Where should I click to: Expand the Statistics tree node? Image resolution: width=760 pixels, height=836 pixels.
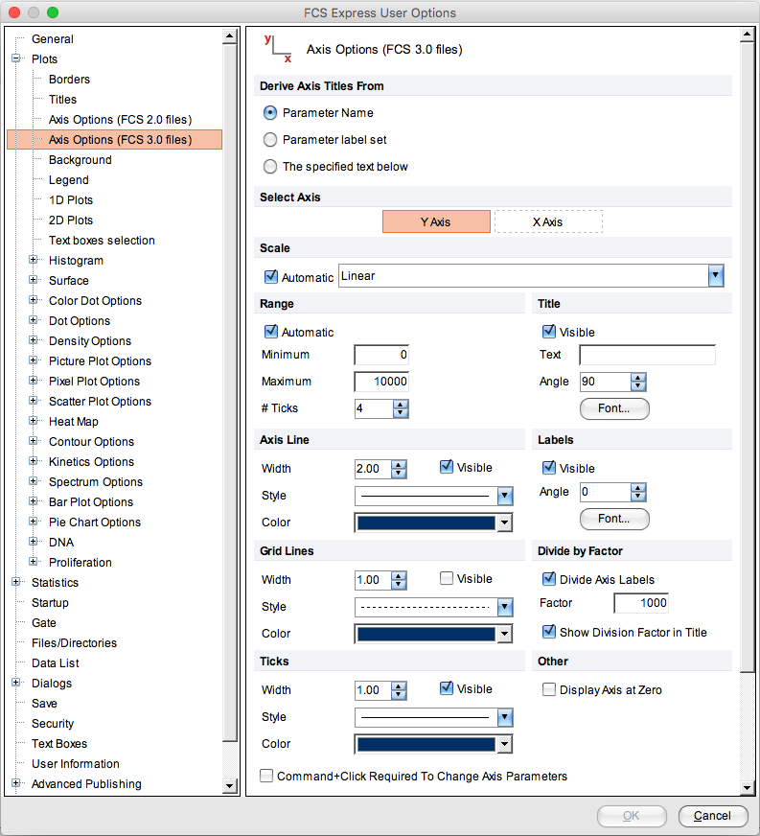16,582
